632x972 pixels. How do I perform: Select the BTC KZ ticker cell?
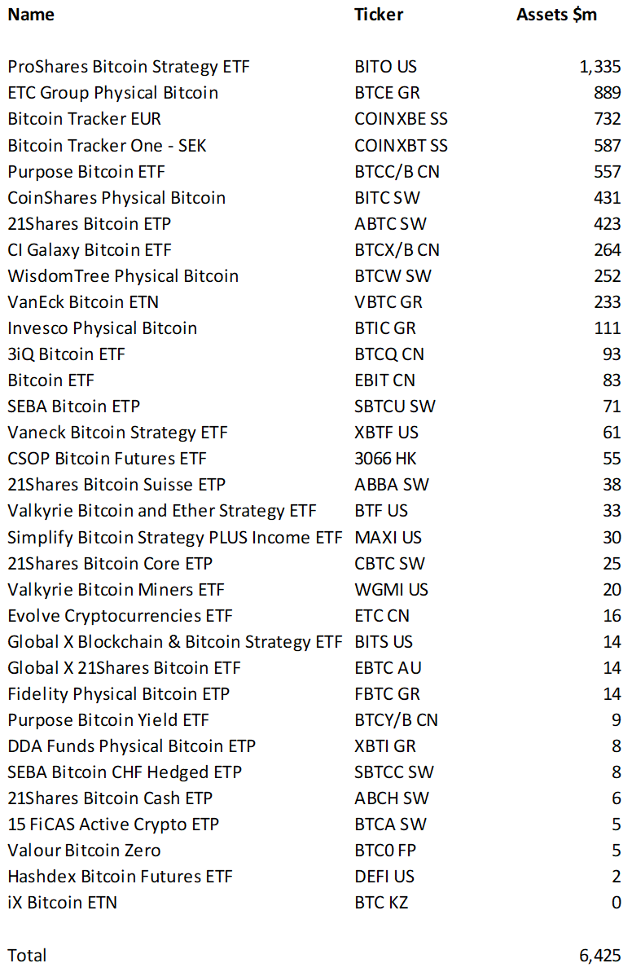381,902
